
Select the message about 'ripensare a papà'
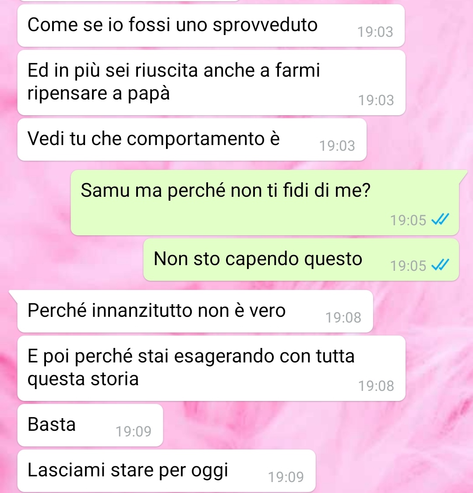coord(211,83)
